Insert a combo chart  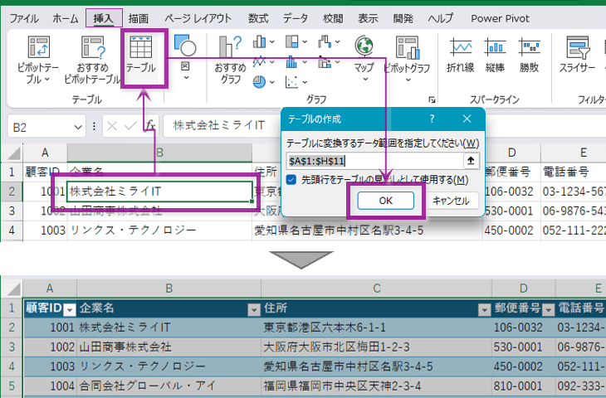[325, 61]
